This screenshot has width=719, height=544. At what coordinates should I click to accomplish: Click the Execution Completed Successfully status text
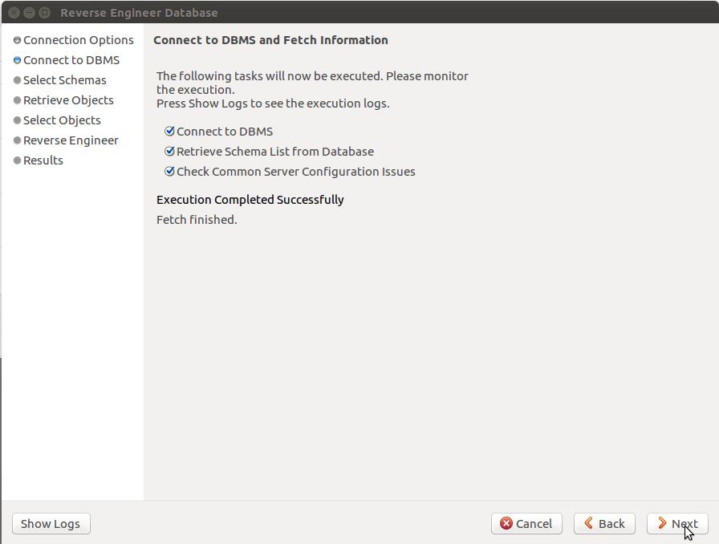pyautogui.click(x=250, y=200)
